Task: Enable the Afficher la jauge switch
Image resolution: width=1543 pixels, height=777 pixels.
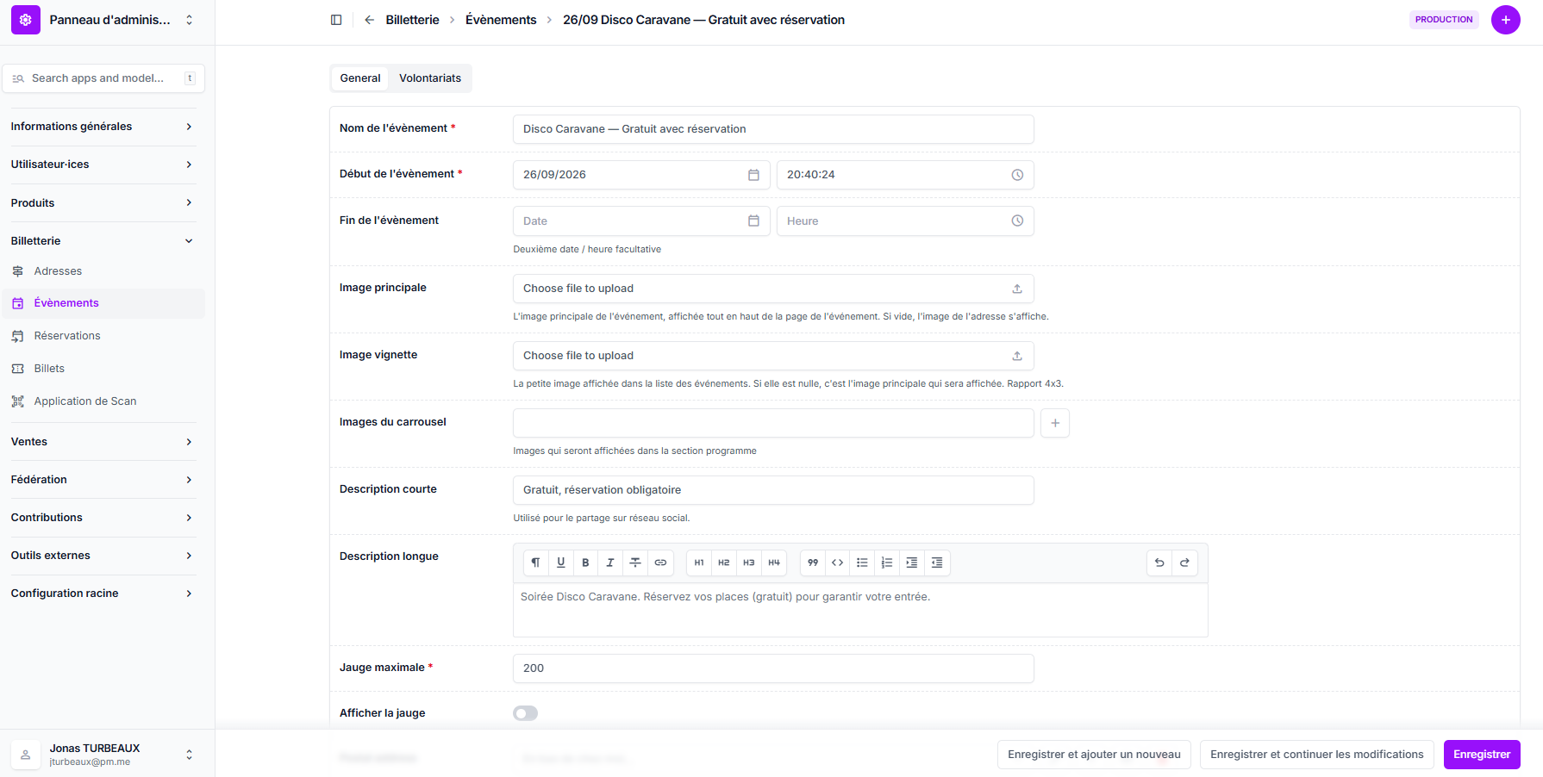Action: pyautogui.click(x=525, y=713)
